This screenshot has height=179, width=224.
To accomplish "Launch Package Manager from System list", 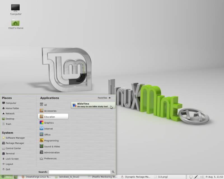I will coord(13,143).
